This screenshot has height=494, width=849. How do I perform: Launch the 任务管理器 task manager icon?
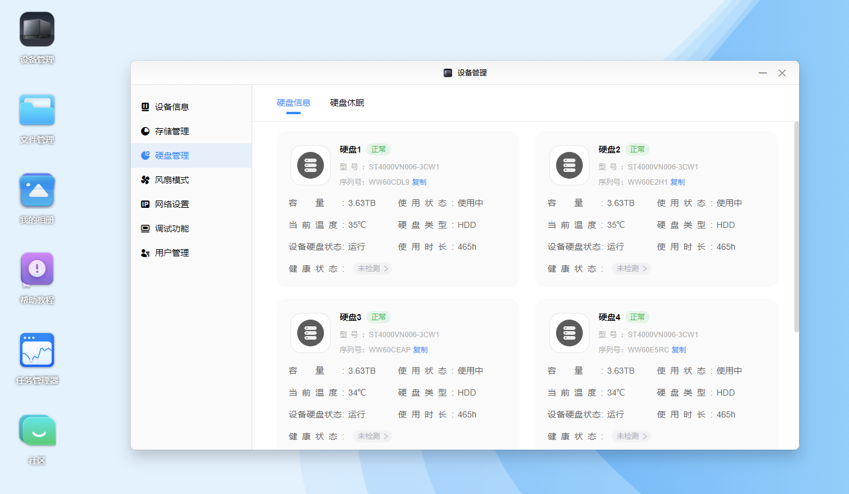click(37, 351)
